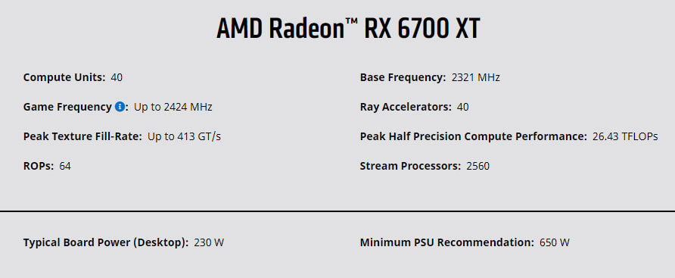675x278 pixels.
Task: Click the Peak Half Precision Compute Performance label
Action: [x=474, y=136]
